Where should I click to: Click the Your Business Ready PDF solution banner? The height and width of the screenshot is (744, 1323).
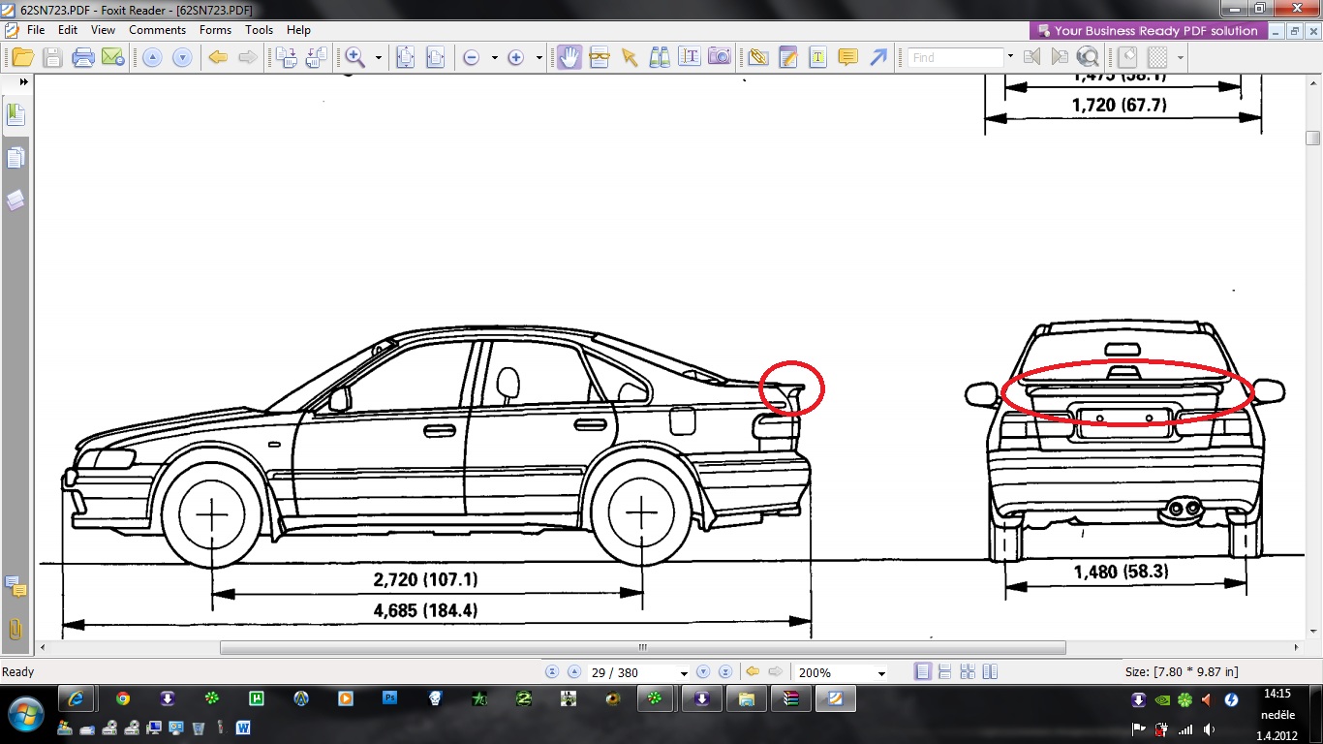[x=1148, y=31]
